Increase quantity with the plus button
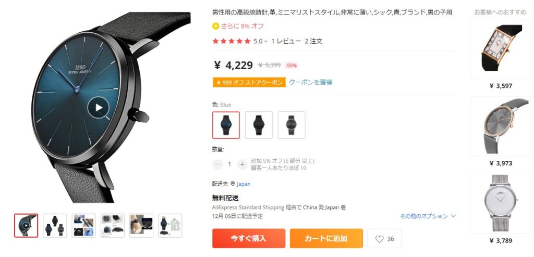This screenshot has height=257, width=534. click(x=242, y=164)
